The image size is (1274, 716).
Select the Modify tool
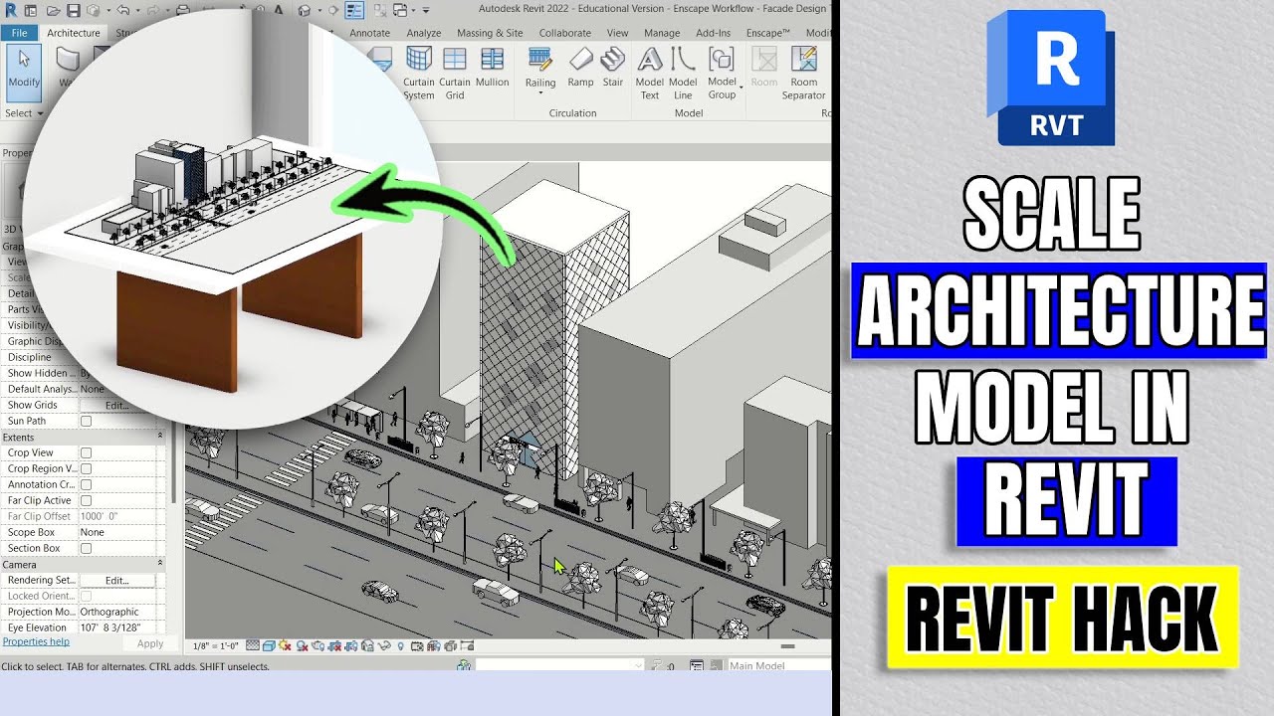click(x=23, y=72)
